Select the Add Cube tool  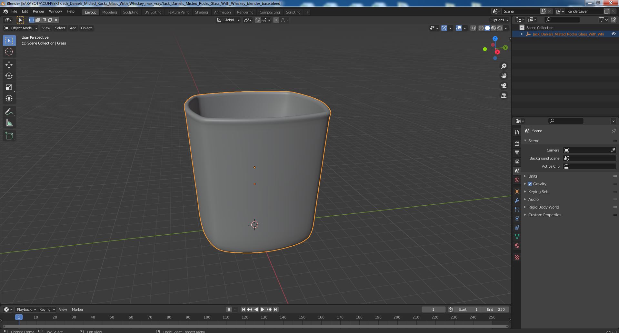9,136
